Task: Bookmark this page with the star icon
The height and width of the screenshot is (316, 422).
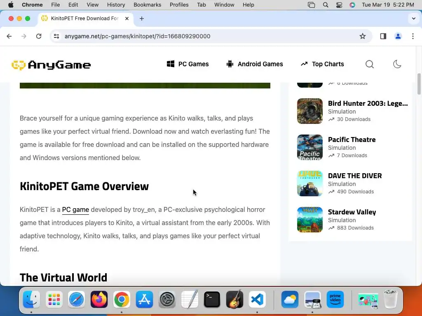Action: 363,36
